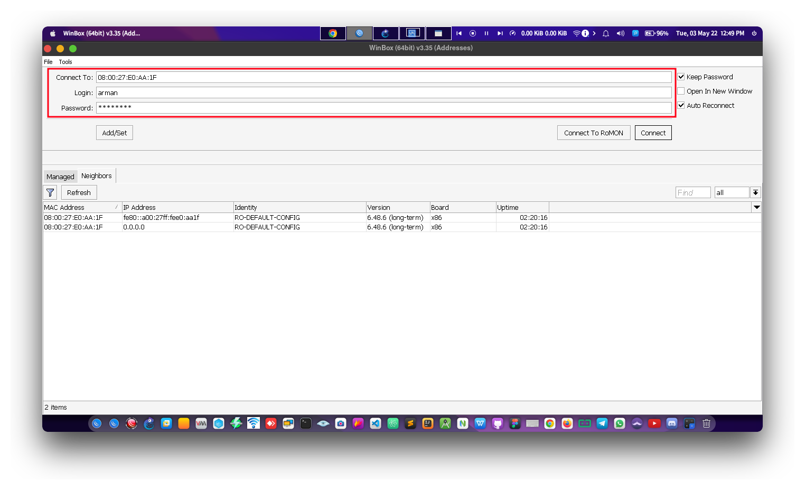Open the Trash in the dock
This screenshot has width=805, height=490.
click(x=706, y=423)
